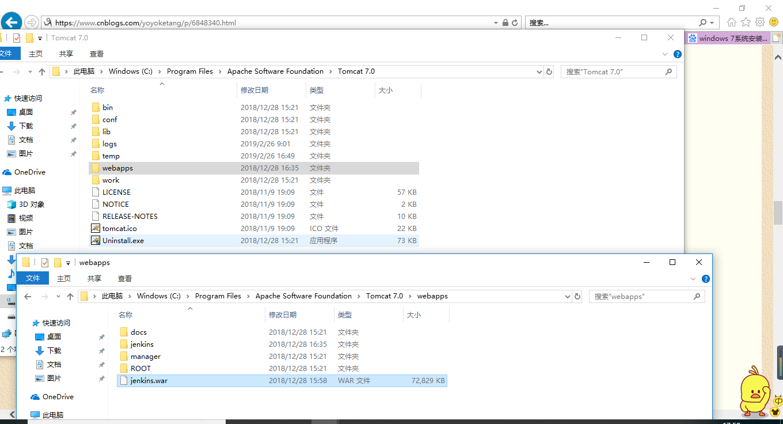The width and height of the screenshot is (783, 424).
Task: Click browser vertical scrollbar thumb
Action: tap(778, 213)
